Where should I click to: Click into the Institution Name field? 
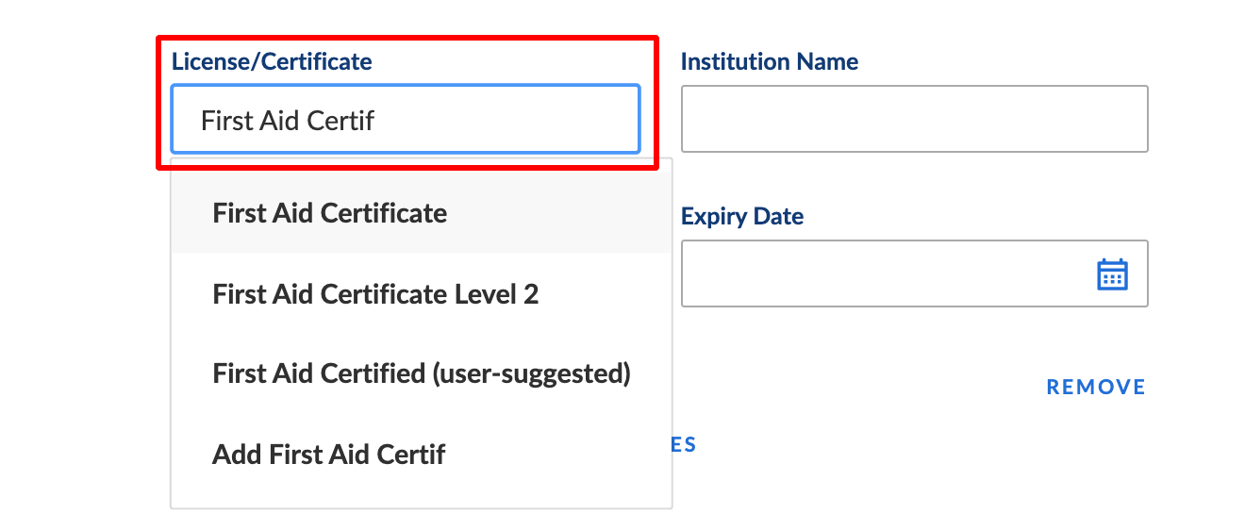click(914, 119)
